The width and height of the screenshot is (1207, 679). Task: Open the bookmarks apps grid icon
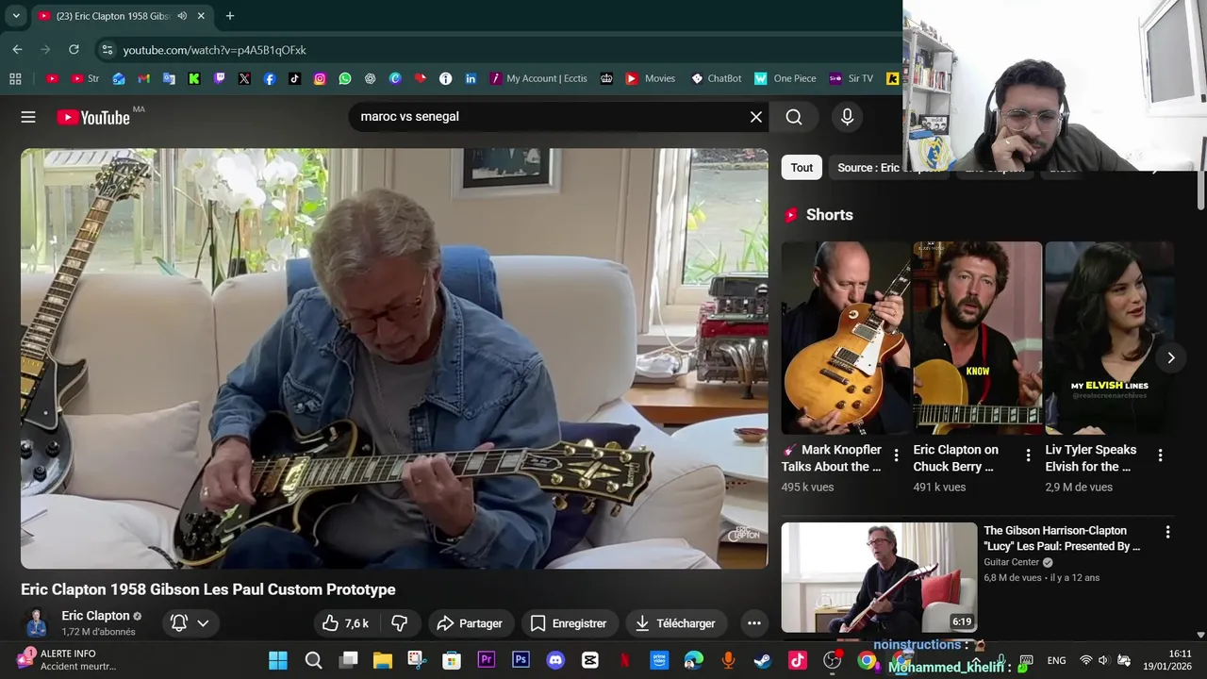(15, 78)
